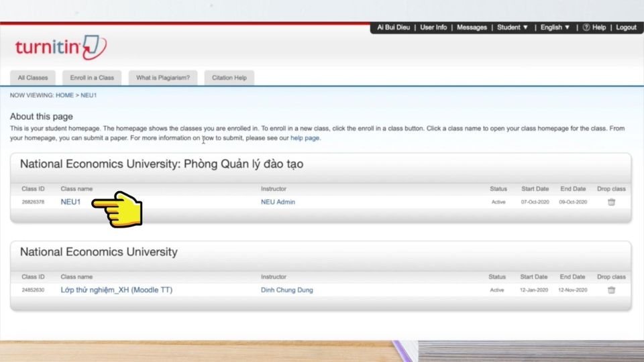Screen dimensions: 644x362
Task: Go to HOME breadcrumb link
Action: pyautogui.click(x=64, y=95)
